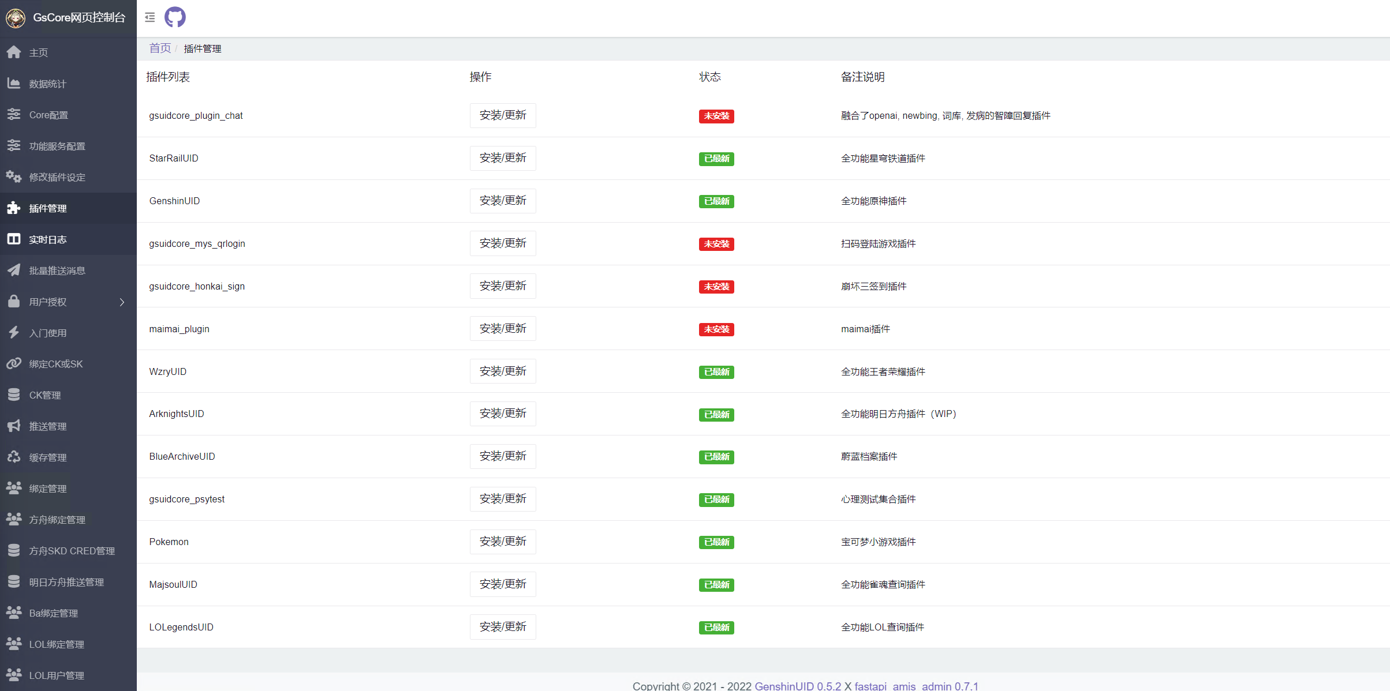Click the GsCore avatar logo
The height and width of the screenshot is (691, 1390).
16,18
